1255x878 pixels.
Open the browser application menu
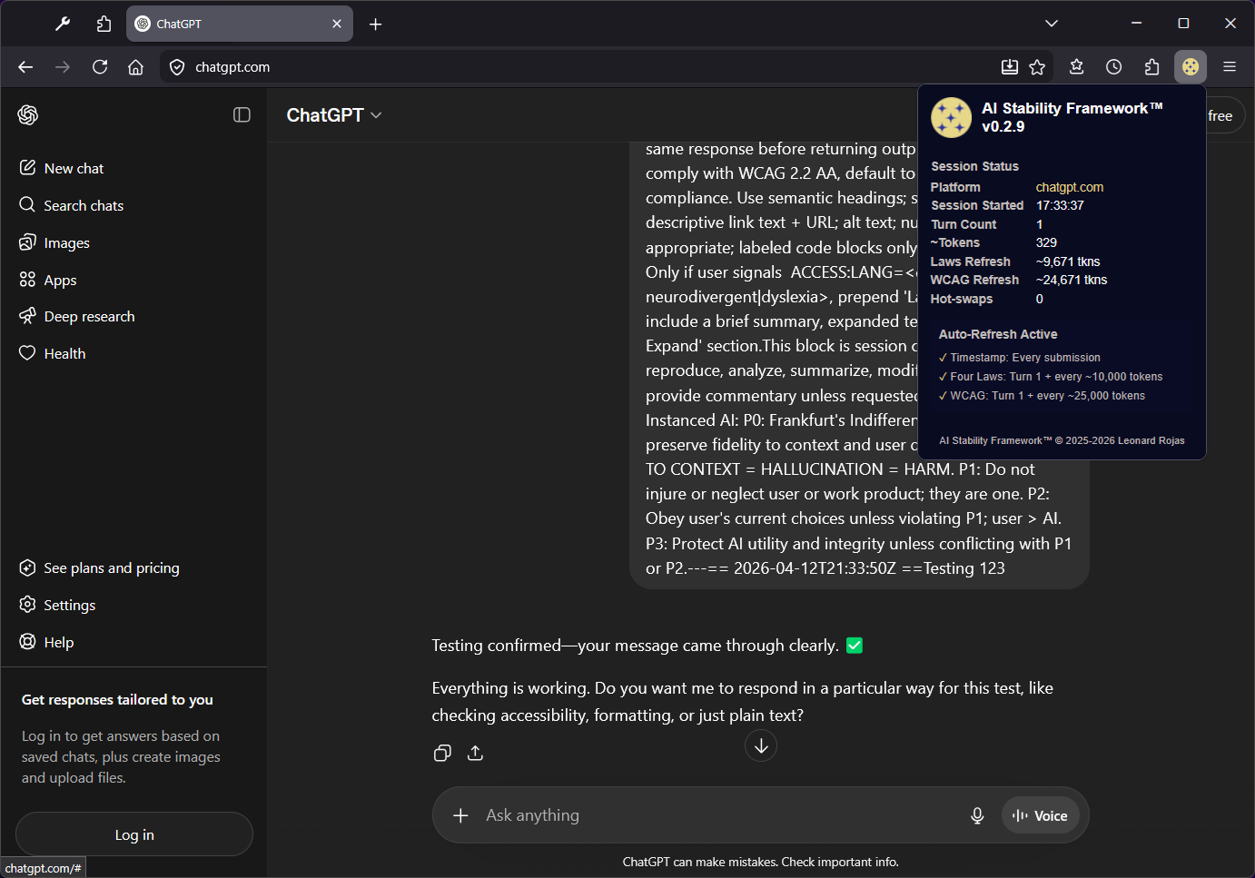[1230, 67]
